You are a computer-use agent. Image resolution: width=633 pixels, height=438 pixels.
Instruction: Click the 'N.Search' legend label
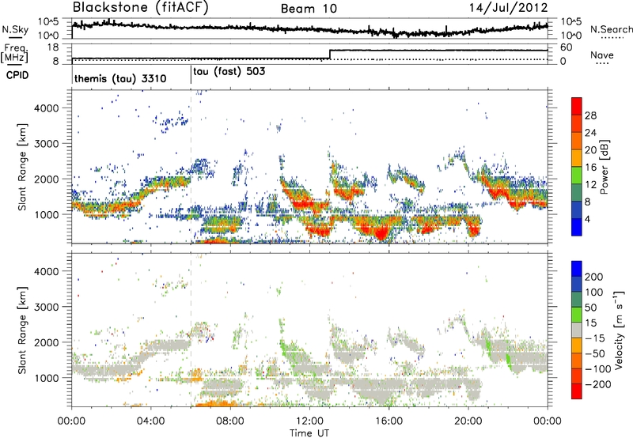(x=611, y=29)
